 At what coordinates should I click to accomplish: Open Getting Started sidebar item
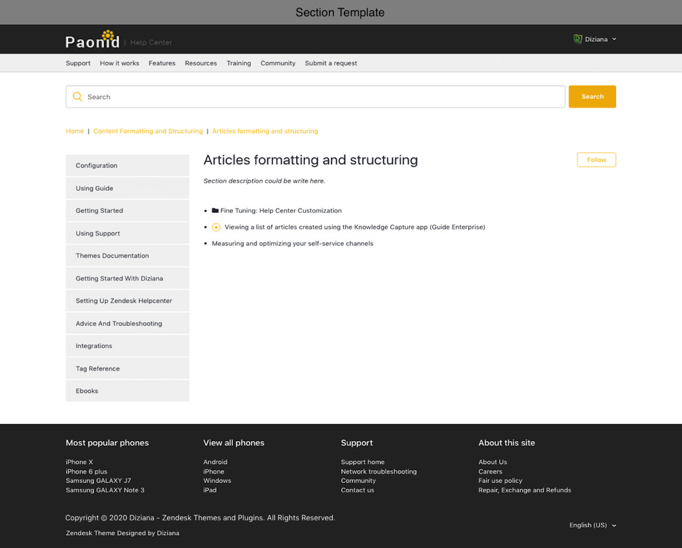coord(128,210)
